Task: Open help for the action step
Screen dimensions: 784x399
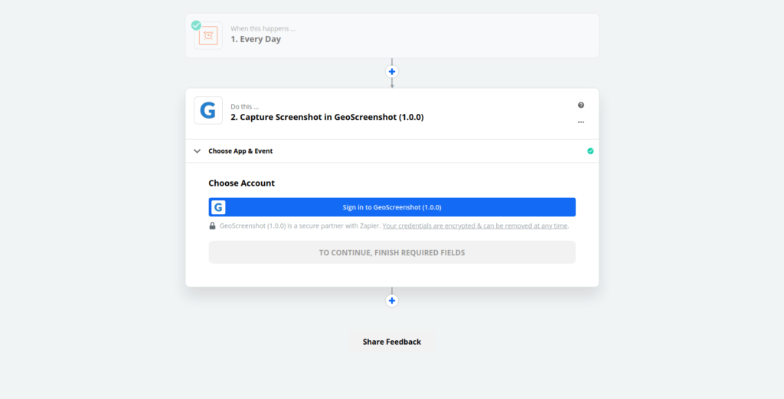Action: [x=581, y=105]
